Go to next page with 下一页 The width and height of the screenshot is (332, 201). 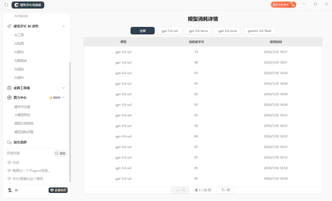pos(226,190)
